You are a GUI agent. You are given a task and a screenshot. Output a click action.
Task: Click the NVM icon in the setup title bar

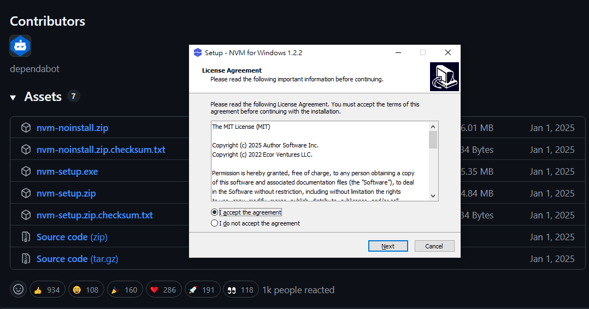point(198,52)
